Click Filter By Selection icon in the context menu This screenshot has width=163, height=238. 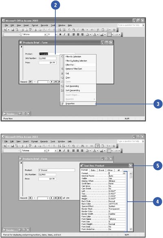[62, 56]
